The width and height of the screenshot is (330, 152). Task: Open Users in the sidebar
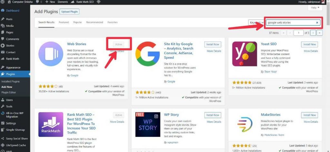pos(9,100)
